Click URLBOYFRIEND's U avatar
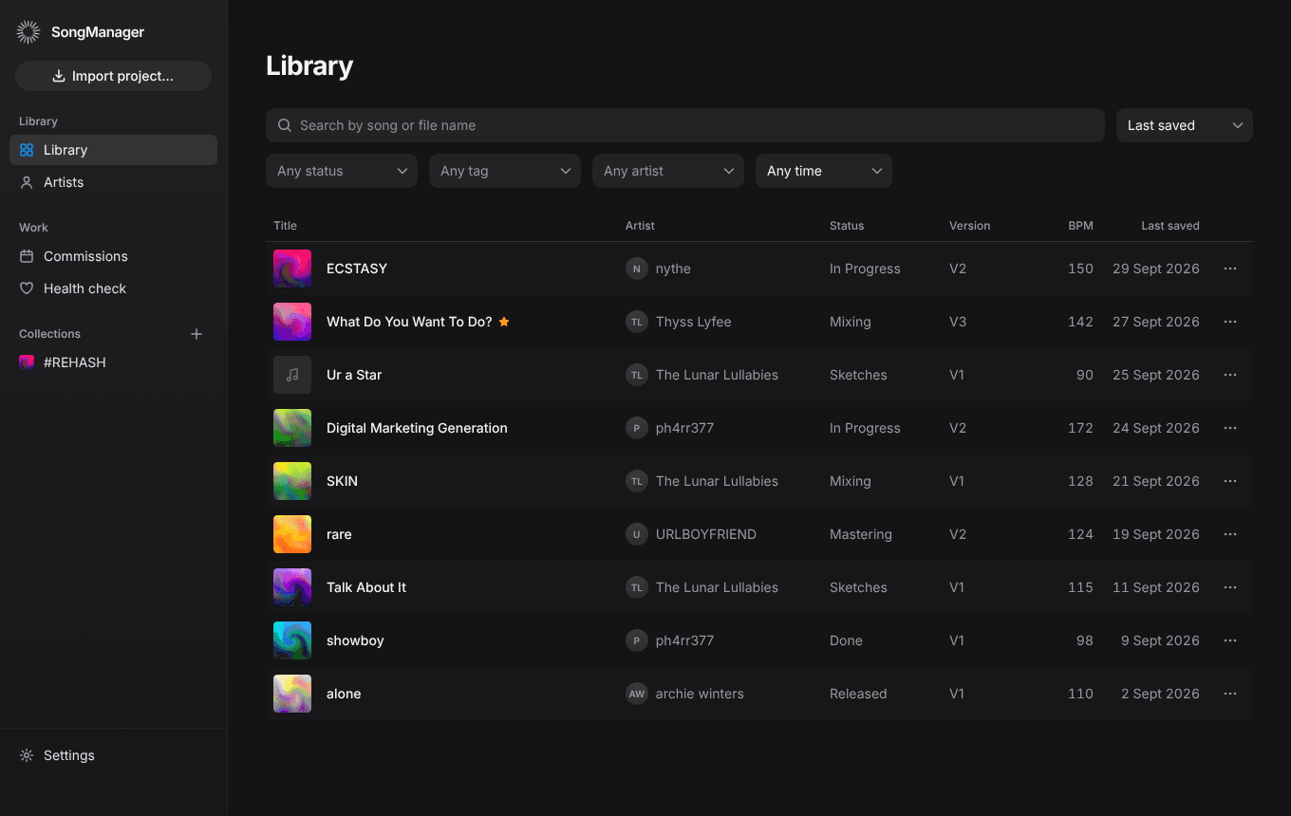The image size is (1291, 816). (x=636, y=534)
